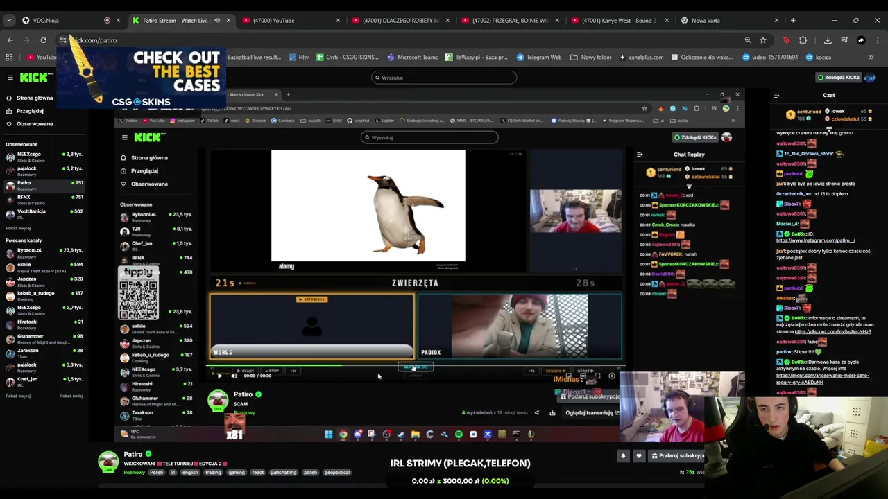Screen dimensions: 888x499
Task: Click the Podaruj subskrypcję button
Action: pos(678,456)
